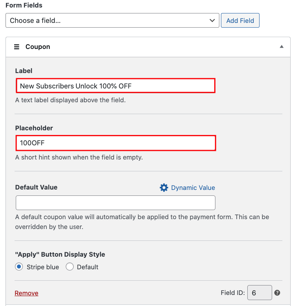The height and width of the screenshot is (306, 293).
Task: Click the "Default Value" field caption
Action: click(36, 187)
